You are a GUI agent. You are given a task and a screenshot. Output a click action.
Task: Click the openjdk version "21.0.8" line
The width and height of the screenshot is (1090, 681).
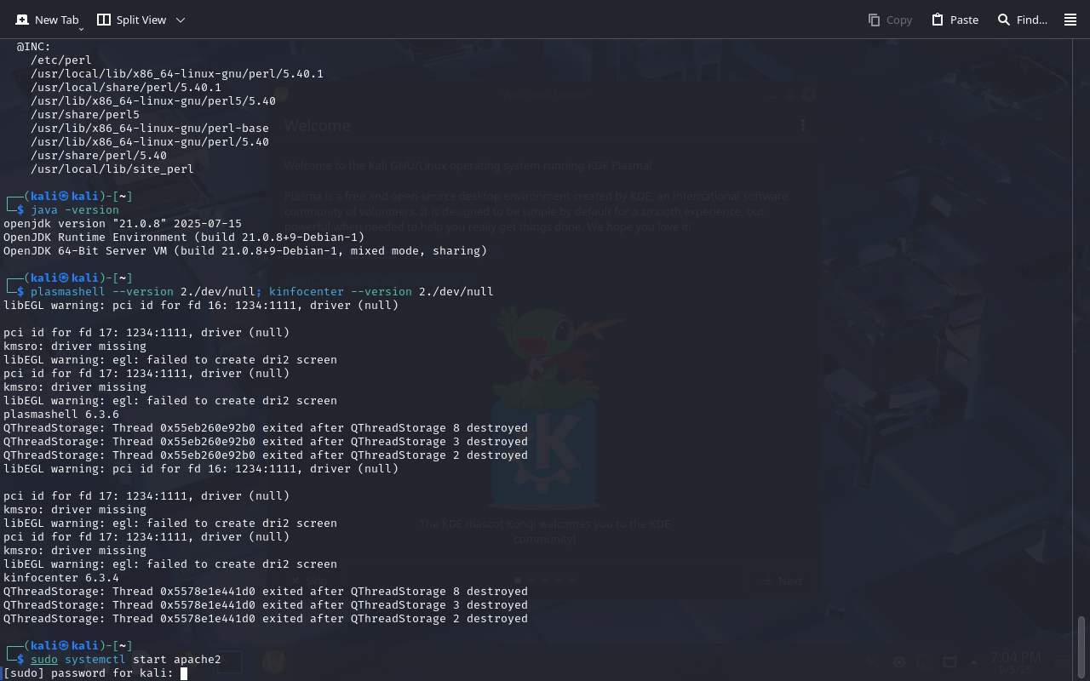[x=123, y=224]
